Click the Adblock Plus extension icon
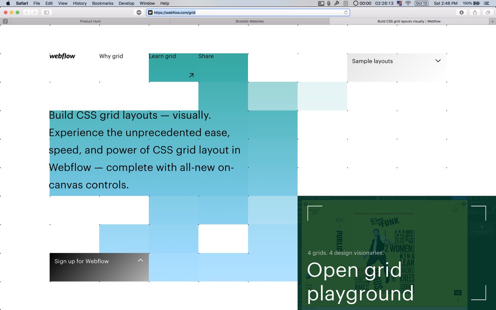 click(x=139, y=12)
